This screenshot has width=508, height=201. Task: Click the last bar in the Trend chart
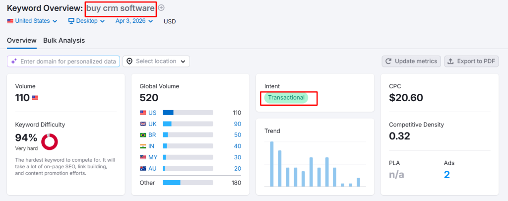[x=358, y=182]
